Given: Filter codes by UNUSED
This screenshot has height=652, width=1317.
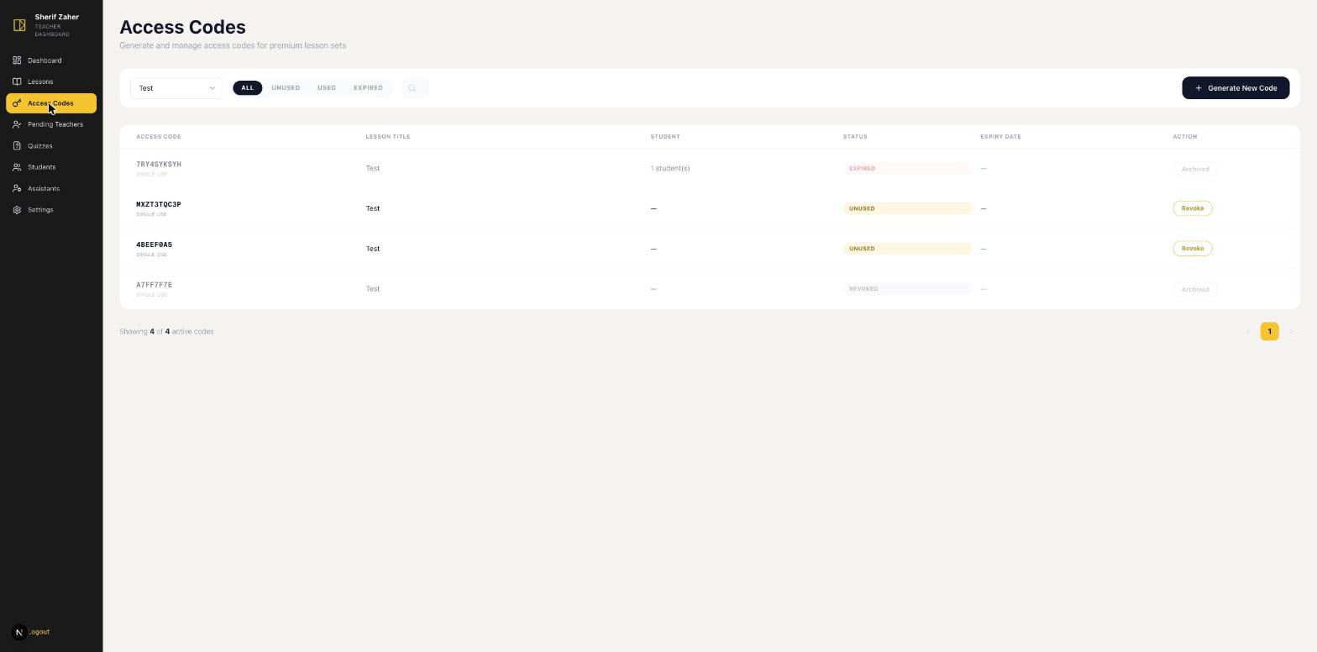Looking at the screenshot, I should pyautogui.click(x=286, y=88).
